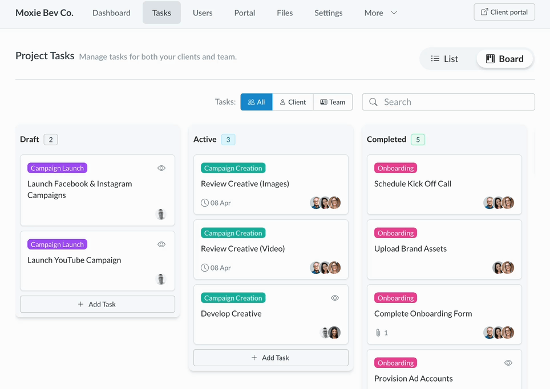
Task: Click the purple Campaign Launch tag on YouTube card
Action: point(57,244)
